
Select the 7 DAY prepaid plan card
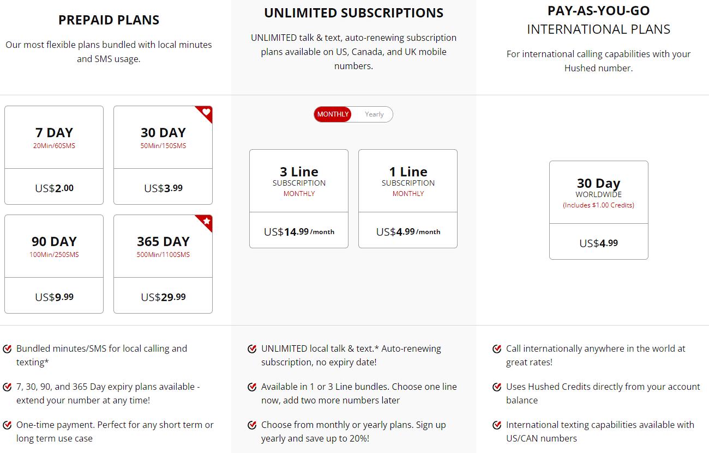click(x=54, y=155)
